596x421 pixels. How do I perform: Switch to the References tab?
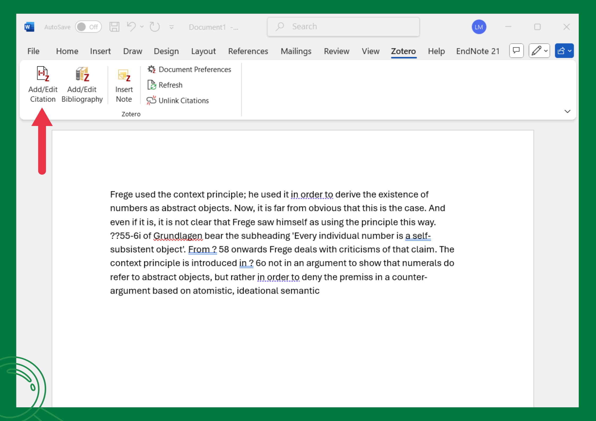[x=248, y=51]
